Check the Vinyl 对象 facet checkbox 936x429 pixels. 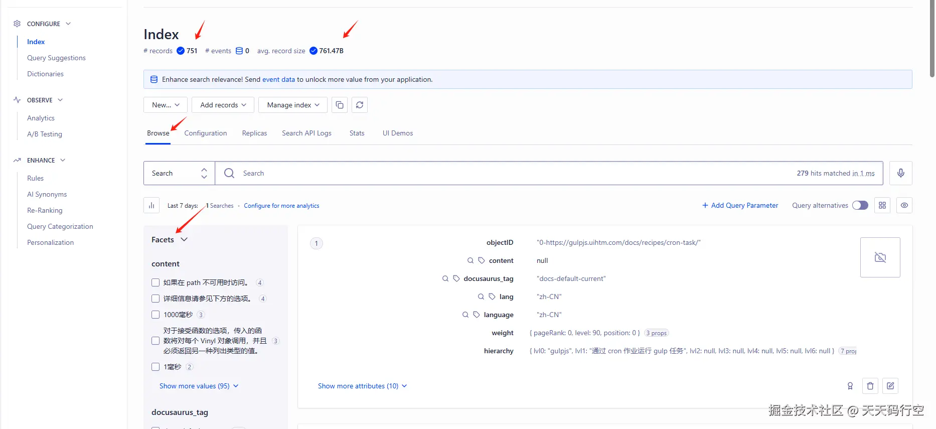coord(155,341)
